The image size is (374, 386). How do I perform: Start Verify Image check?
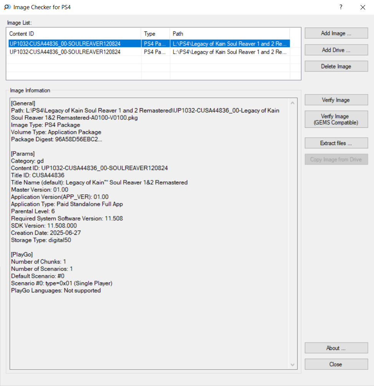(x=336, y=100)
